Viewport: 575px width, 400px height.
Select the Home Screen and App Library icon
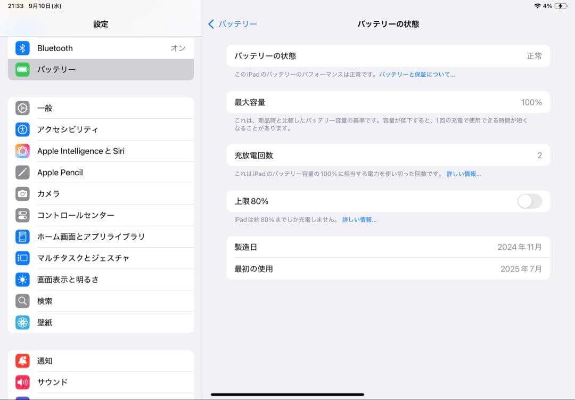[x=22, y=236]
